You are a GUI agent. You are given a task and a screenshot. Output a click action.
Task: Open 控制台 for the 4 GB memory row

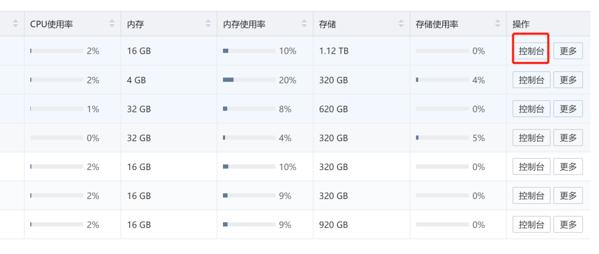(531, 80)
